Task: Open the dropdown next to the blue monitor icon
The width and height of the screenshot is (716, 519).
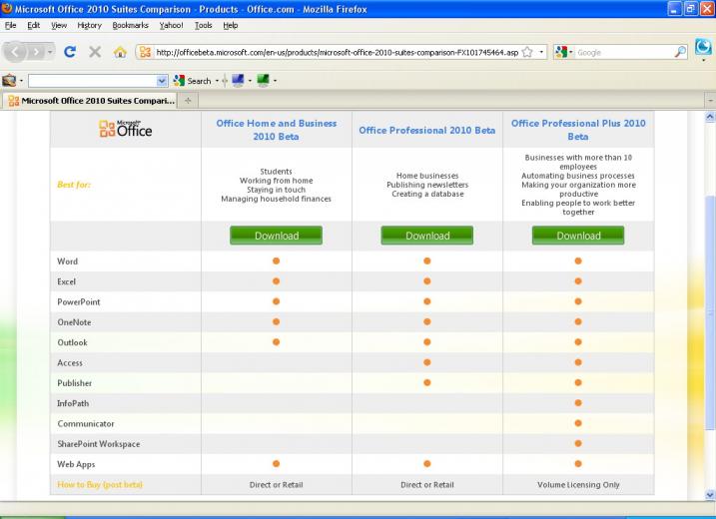Action: 250,81
